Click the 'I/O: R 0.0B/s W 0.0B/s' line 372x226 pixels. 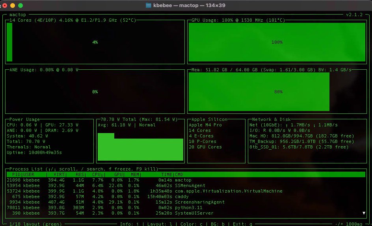pyautogui.click(x=280, y=130)
